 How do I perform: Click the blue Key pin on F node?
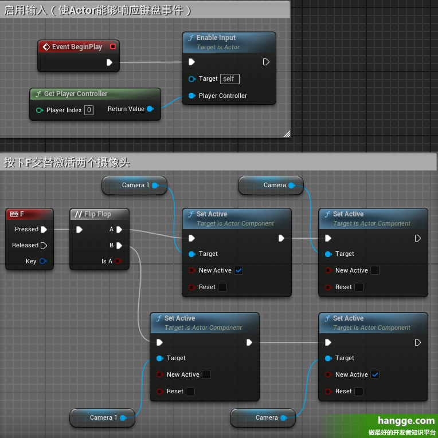coord(43,261)
